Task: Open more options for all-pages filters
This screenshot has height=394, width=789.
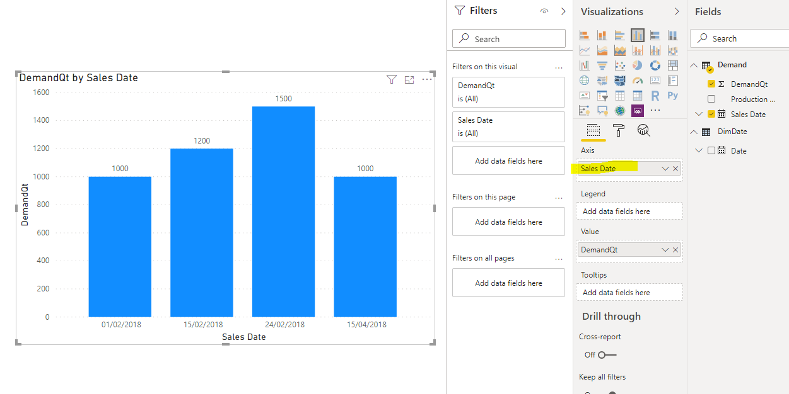Action: [559, 259]
